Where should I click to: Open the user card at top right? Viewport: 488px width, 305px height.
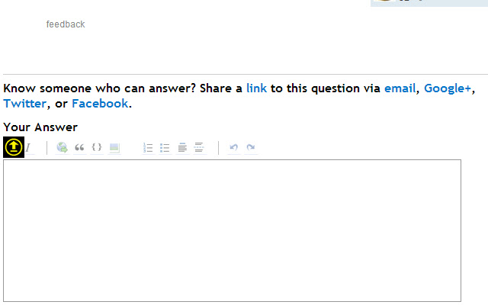[429, 3]
